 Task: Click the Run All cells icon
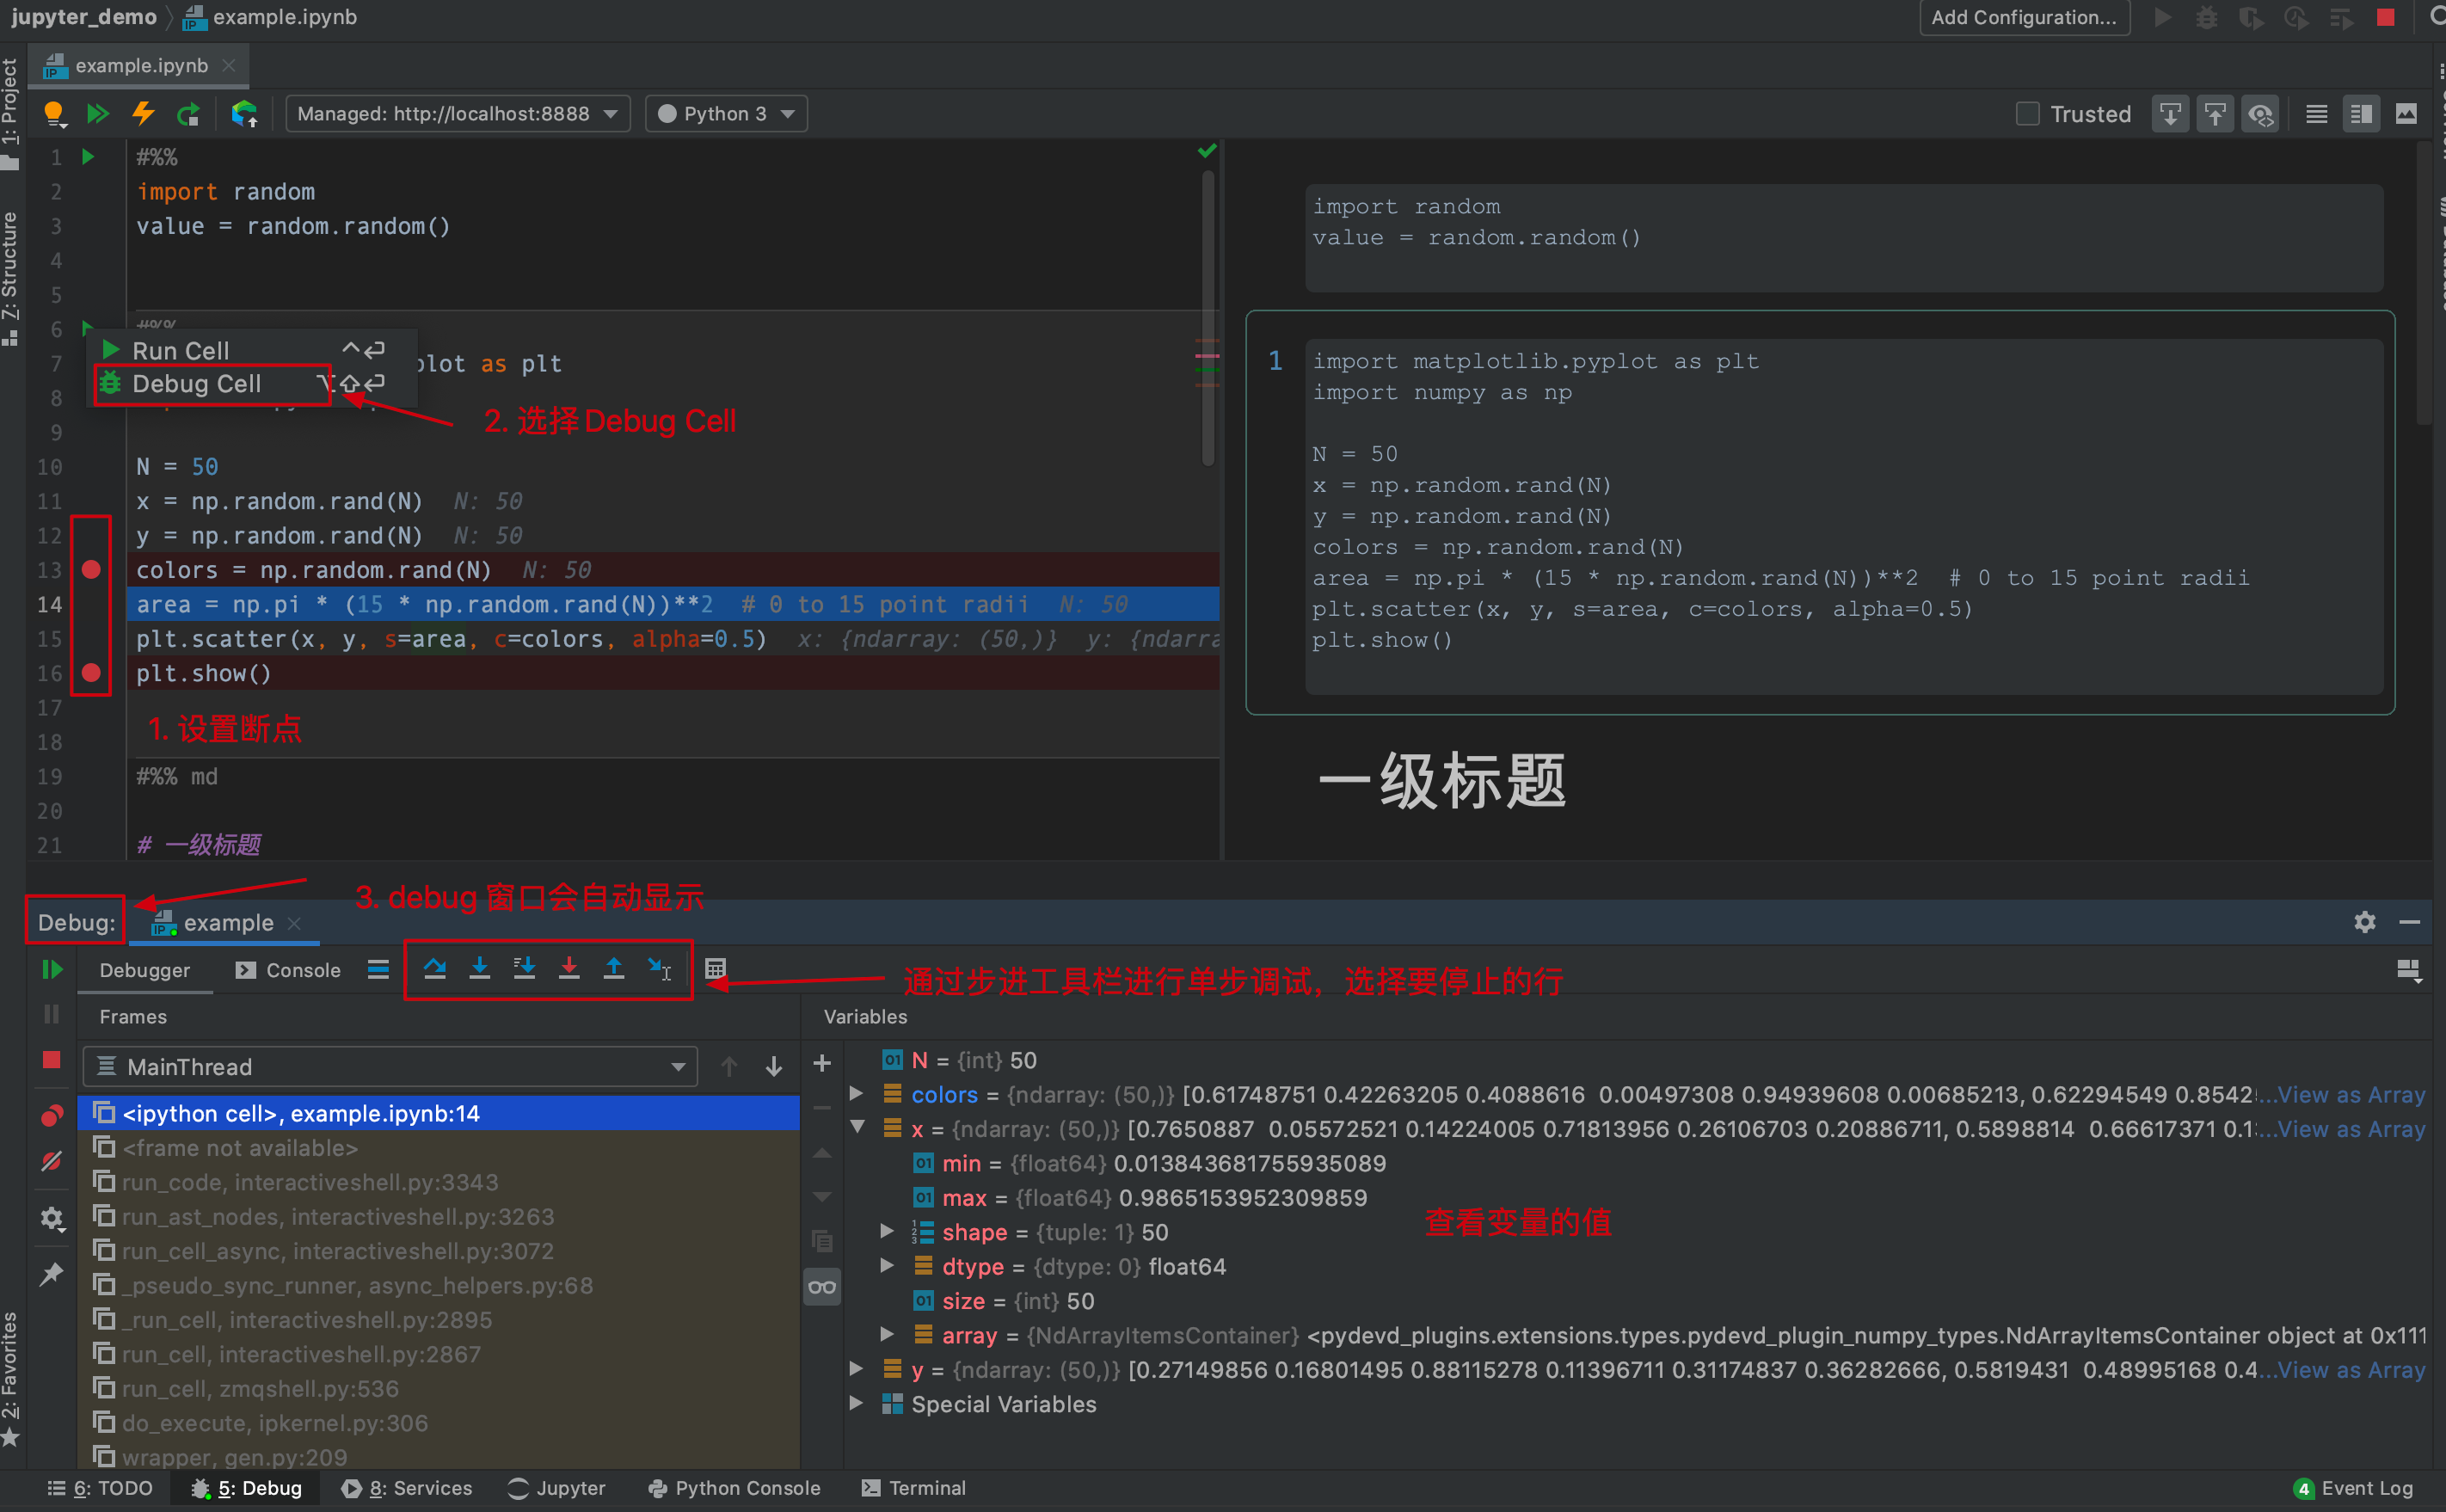(97, 114)
